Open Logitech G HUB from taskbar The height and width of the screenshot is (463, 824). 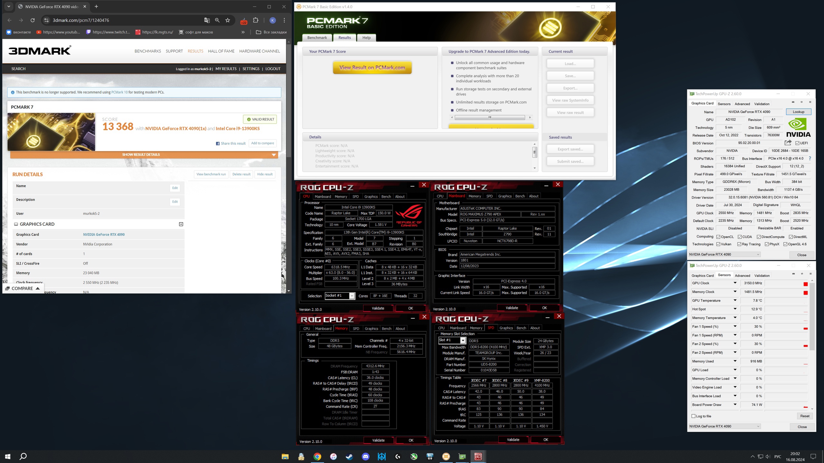tap(398, 457)
